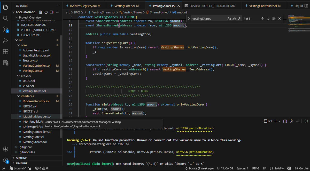This screenshot has height=171, width=310.
Task: Refresh the Explorer file tree
Action: 46,12
